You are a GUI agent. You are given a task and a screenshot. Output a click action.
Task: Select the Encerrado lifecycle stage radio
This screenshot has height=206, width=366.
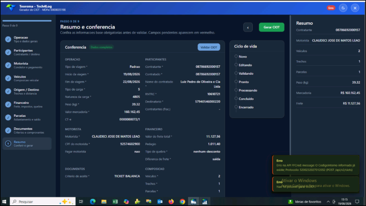tap(236, 107)
